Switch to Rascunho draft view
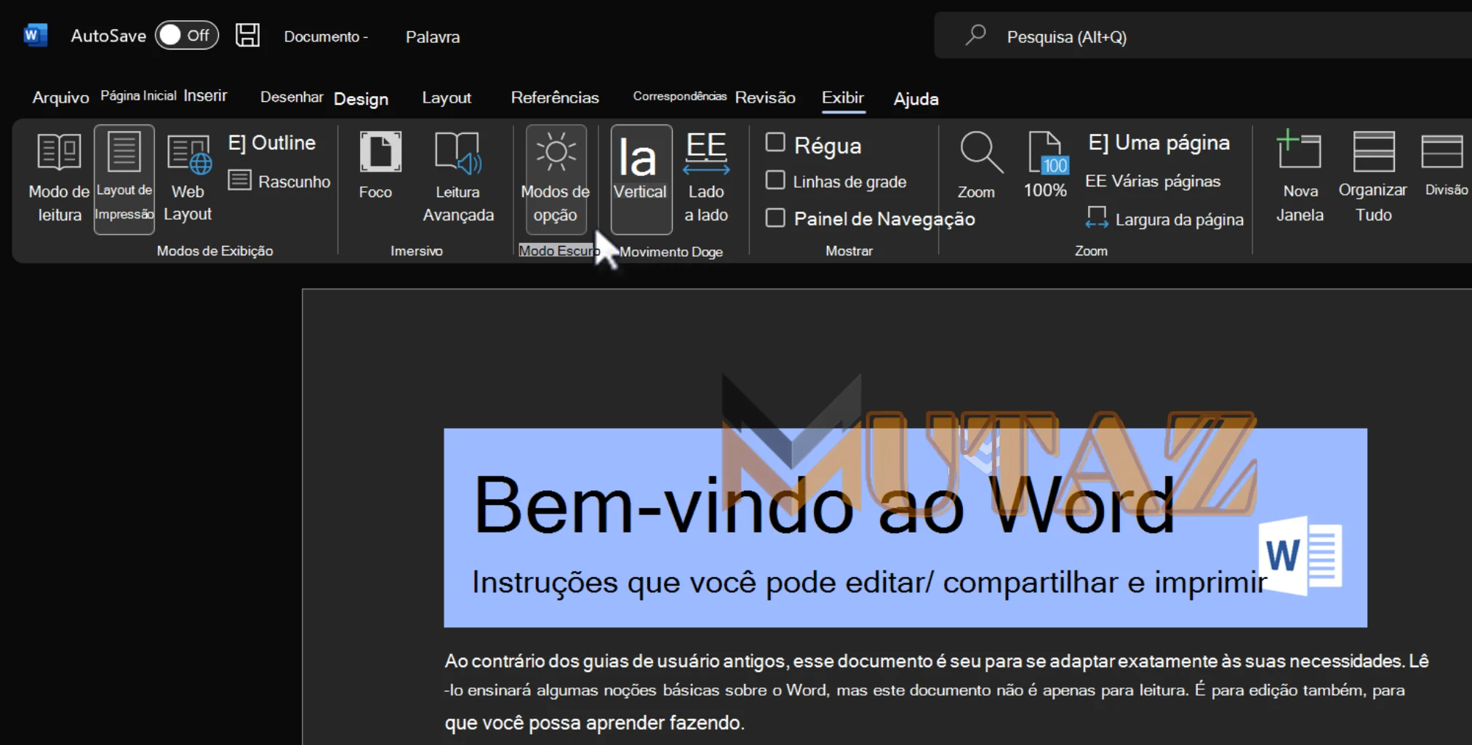 pos(279,181)
